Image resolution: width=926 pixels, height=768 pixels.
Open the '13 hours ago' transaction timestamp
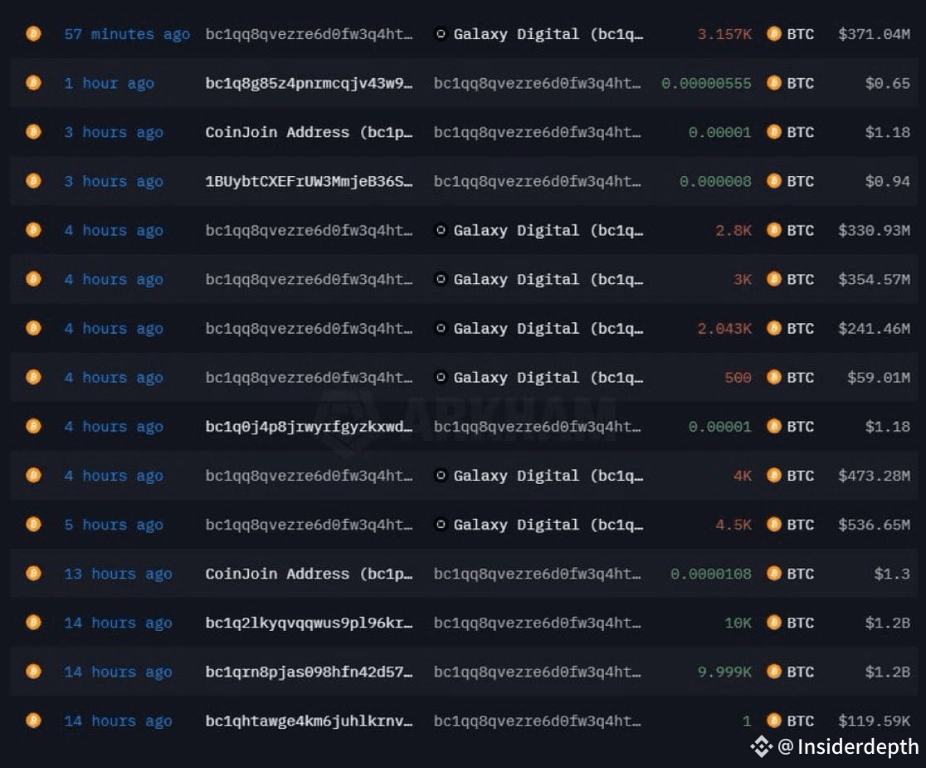pos(118,574)
